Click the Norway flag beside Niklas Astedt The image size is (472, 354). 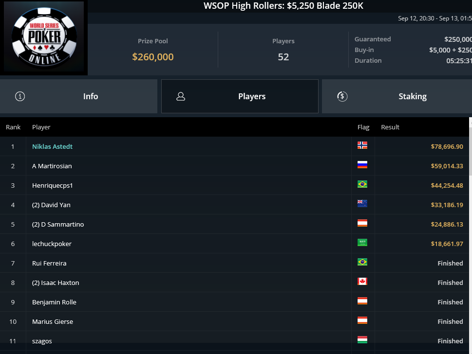pos(362,145)
